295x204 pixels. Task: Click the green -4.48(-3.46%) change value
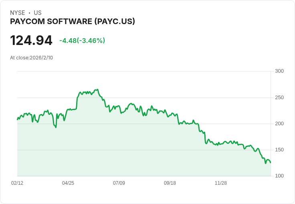pos(82,41)
